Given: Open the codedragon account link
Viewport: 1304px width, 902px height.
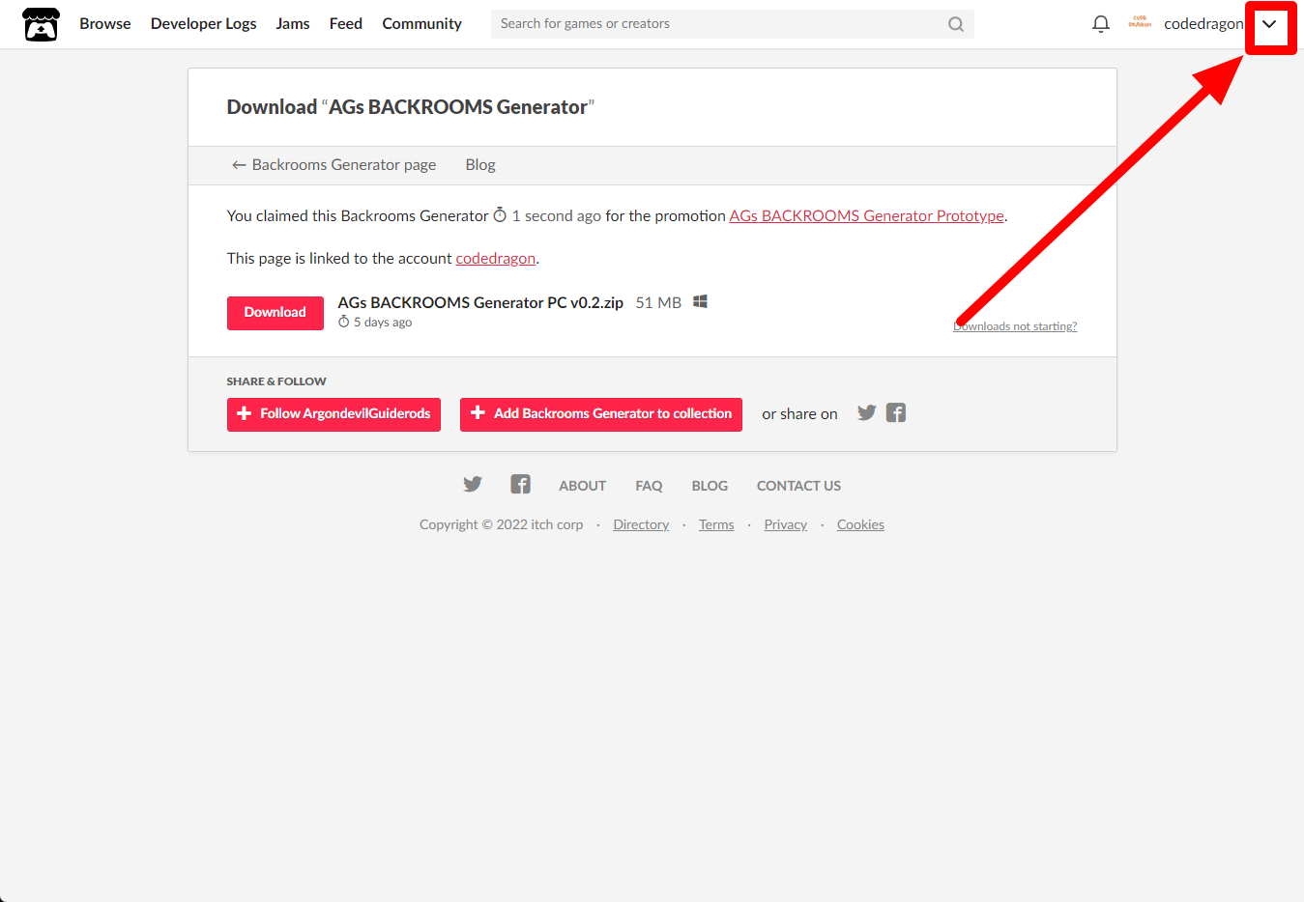Looking at the screenshot, I should [496, 259].
